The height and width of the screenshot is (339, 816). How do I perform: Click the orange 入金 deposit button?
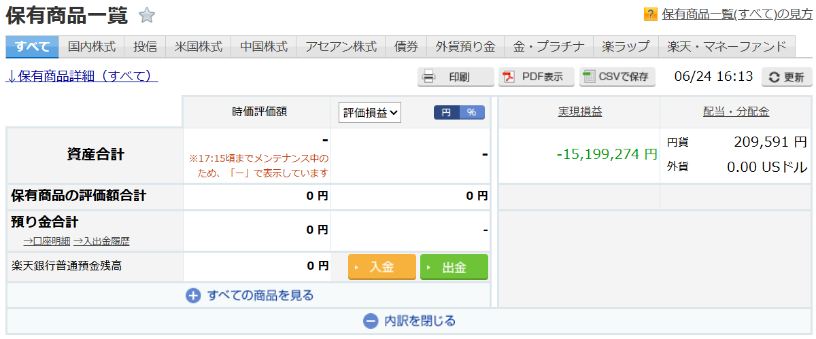point(382,267)
